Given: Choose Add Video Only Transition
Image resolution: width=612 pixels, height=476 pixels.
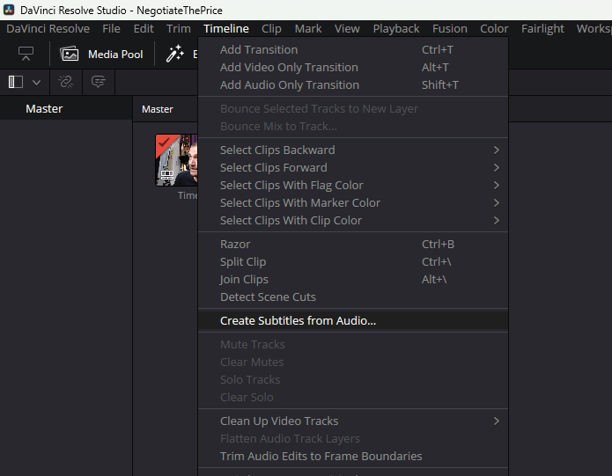Looking at the screenshot, I should [353, 67].
